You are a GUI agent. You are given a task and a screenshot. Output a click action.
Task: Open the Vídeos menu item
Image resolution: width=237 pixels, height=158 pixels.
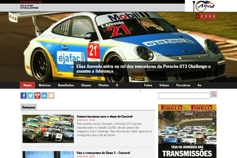pos(164,85)
